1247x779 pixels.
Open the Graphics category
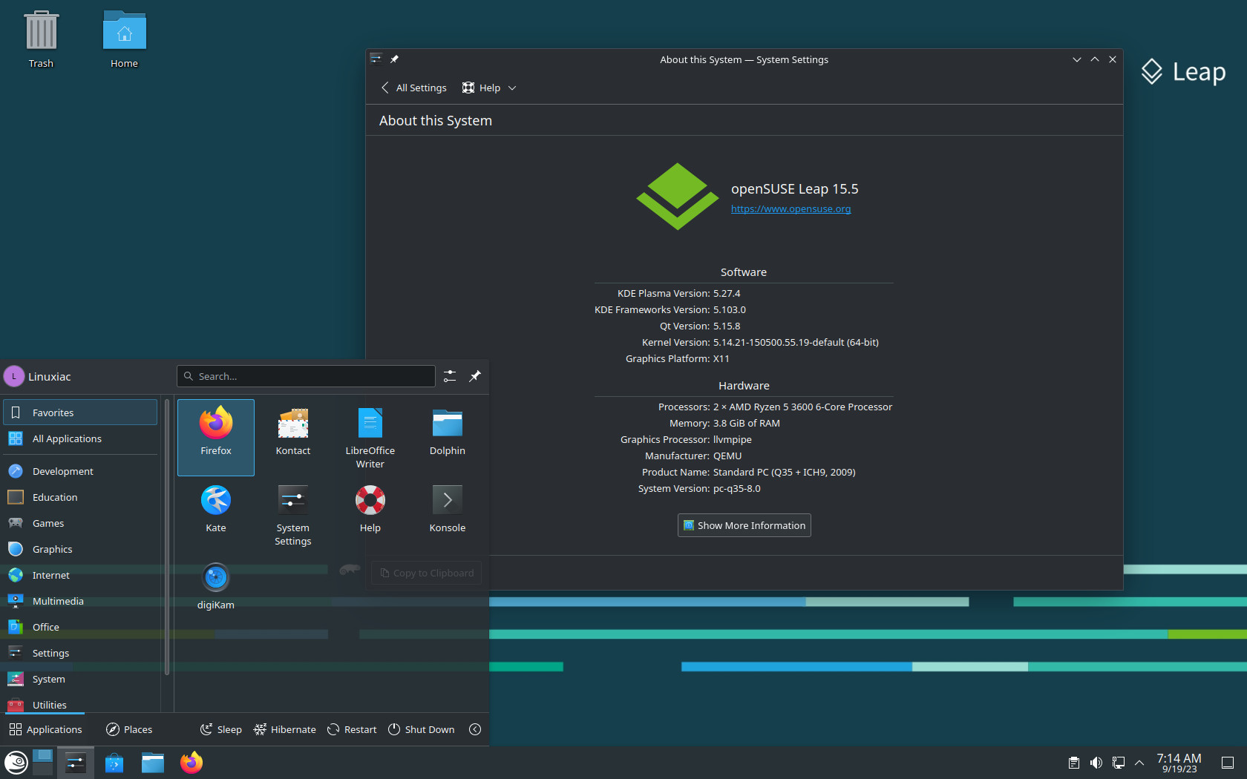80,549
